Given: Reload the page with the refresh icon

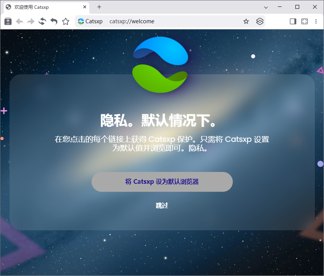Looking at the screenshot, I should pyautogui.click(x=42, y=21).
